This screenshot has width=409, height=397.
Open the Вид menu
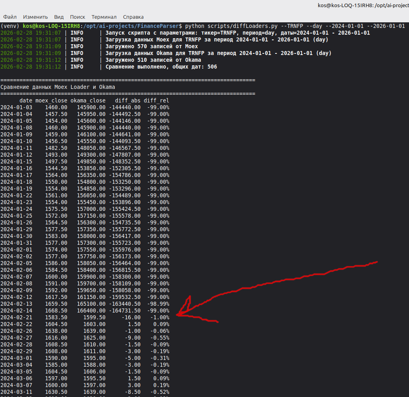pos(59,17)
